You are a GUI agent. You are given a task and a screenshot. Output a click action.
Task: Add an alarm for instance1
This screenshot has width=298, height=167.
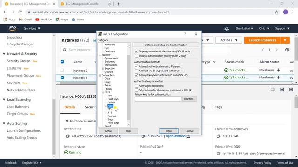point(278,77)
